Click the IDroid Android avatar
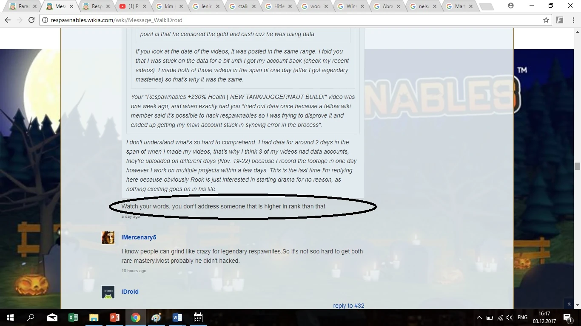The height and width of the screenshot is (326, 581). tap(108, 292)
